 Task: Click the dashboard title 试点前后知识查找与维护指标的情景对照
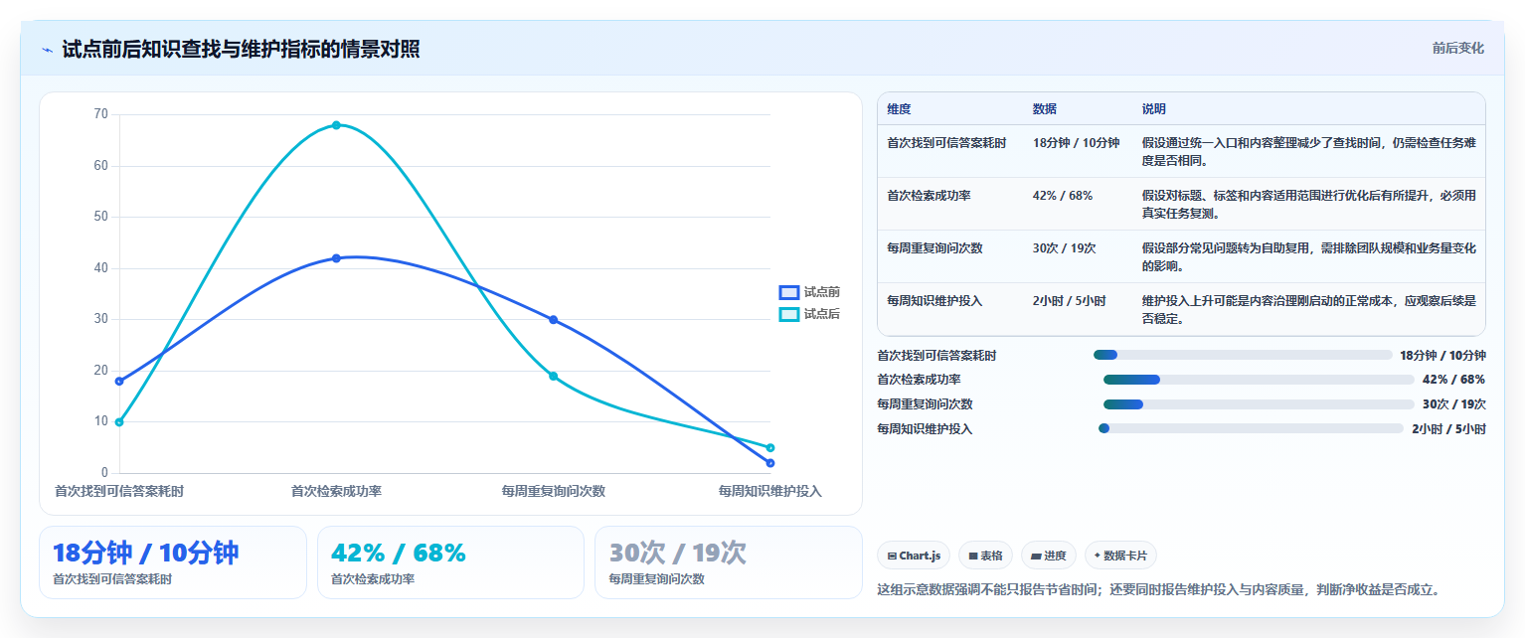coord(241,50)
